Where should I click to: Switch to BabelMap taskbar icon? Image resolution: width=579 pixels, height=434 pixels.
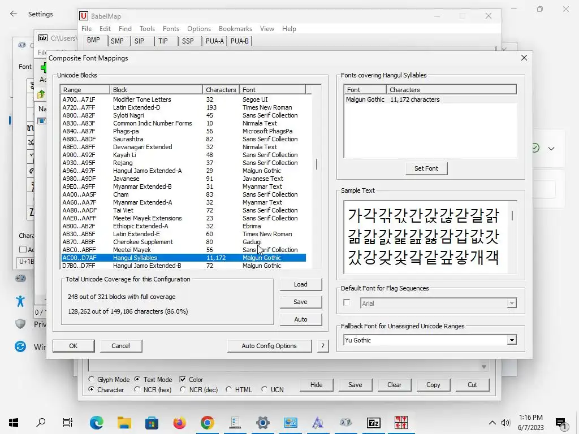(x=401, y=422)
